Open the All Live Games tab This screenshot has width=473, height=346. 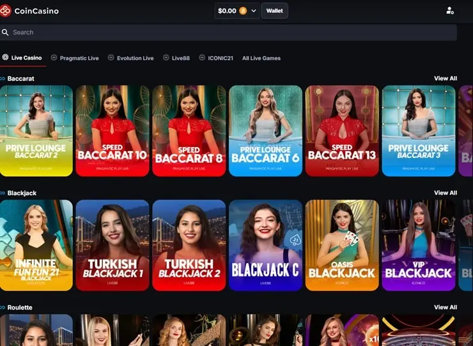tap(261, 58)
